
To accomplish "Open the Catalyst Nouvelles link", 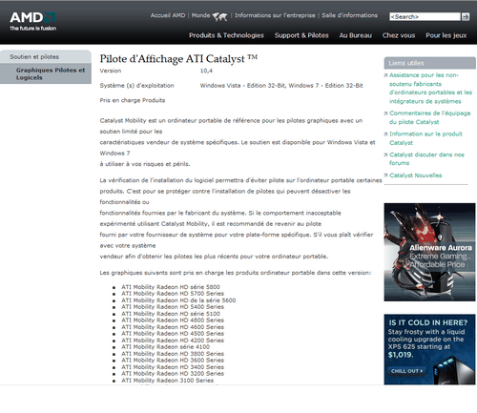I will point(416,176).
